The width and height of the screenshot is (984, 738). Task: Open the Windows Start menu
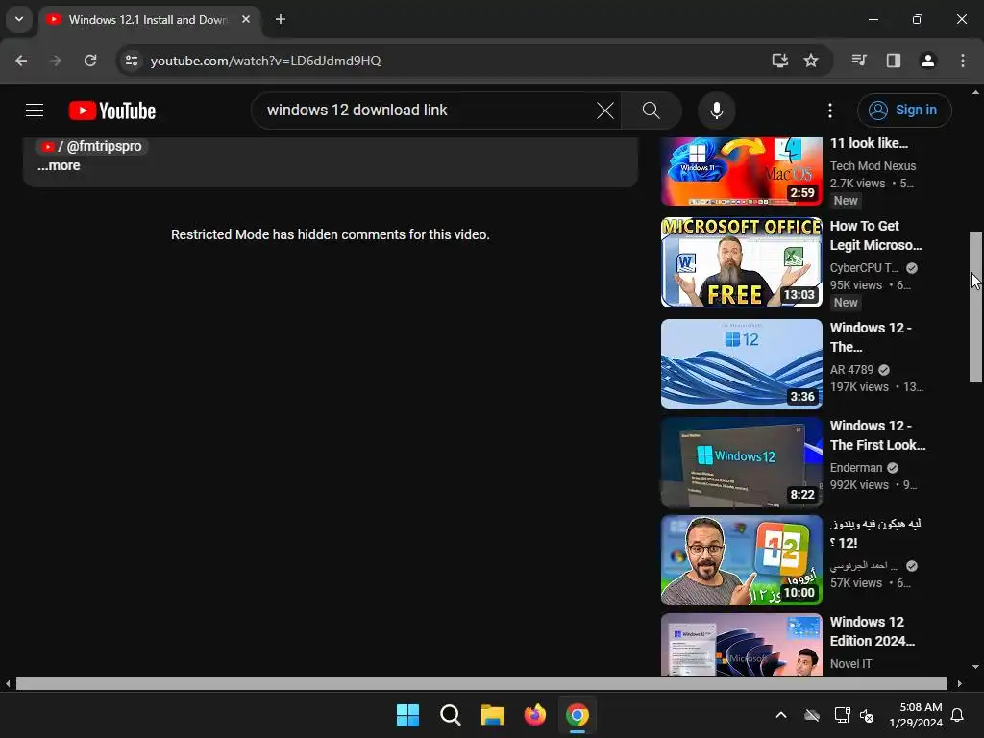tap(407, 715)
